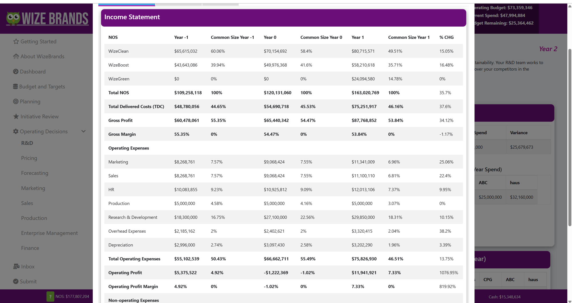This screenshot has width=572, height=303.
Task: Open the Inbox menu item
Action: (28, 266)
